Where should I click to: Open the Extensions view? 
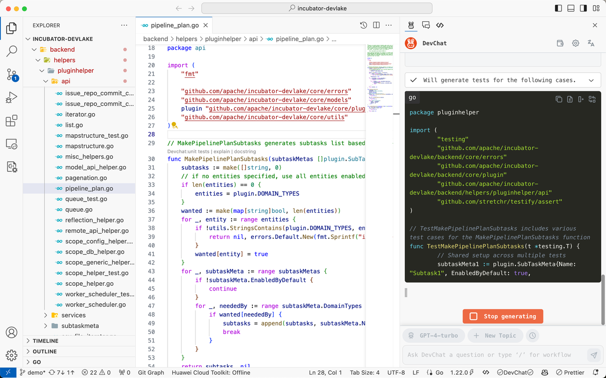11,121
